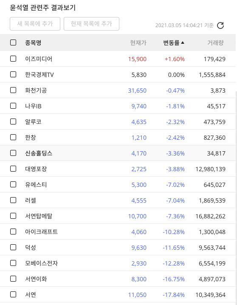This screenshot has height=305, width=237.
Task: Select the 유에스티 row checkbox
Action: point(13,185)
